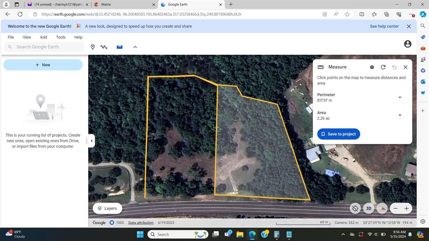
Task: Open the File menu
Action: [x=11, y=37]
